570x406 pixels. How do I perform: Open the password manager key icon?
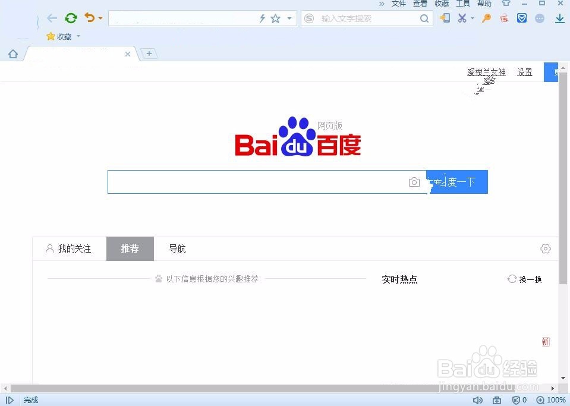click(486, 18)
